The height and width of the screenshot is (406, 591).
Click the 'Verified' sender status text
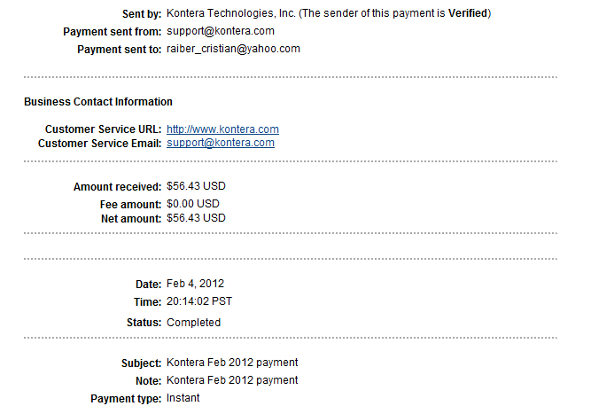468,13
